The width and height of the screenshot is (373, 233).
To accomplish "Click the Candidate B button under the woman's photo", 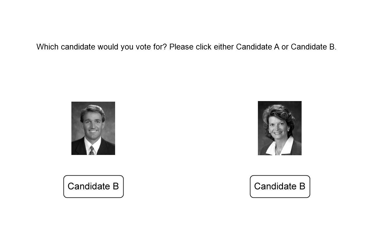I will click(280, 186).
